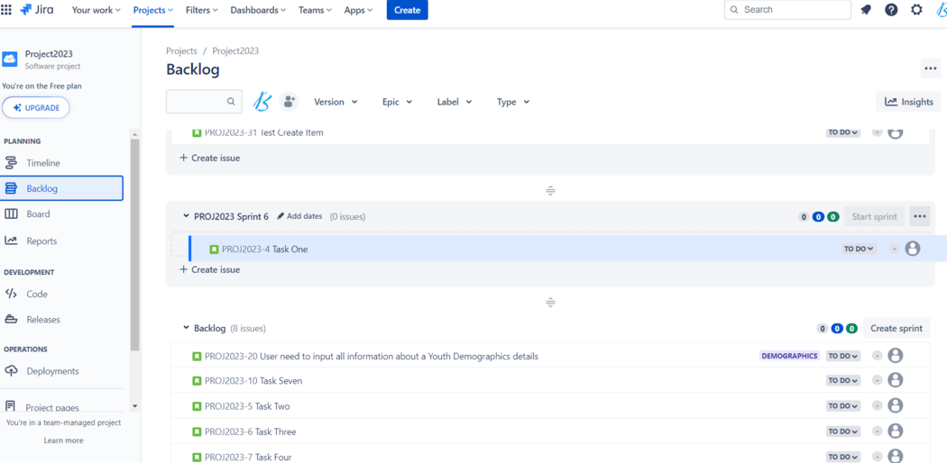Change TO DO status of Task Three
This screenshot has width=947, height=463.
[x=843, y=431]
